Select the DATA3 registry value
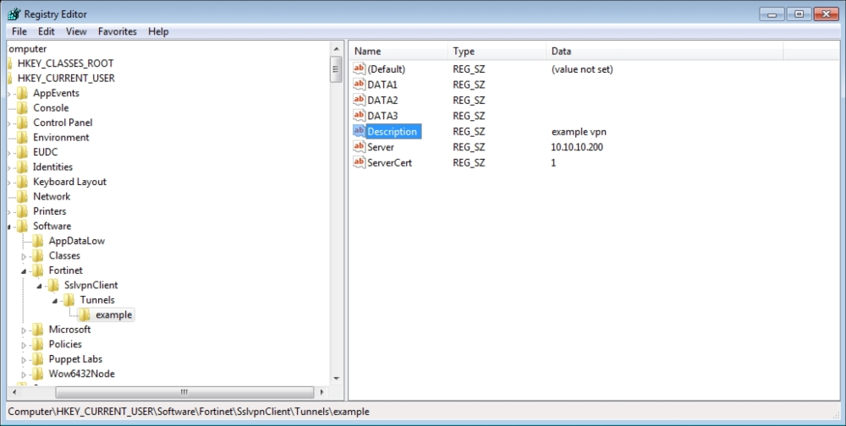This screenshot has height=426, width=846. (382, 116)
